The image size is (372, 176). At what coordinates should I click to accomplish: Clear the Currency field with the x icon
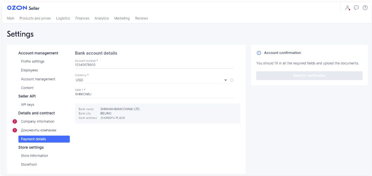[x=232, y=80]
